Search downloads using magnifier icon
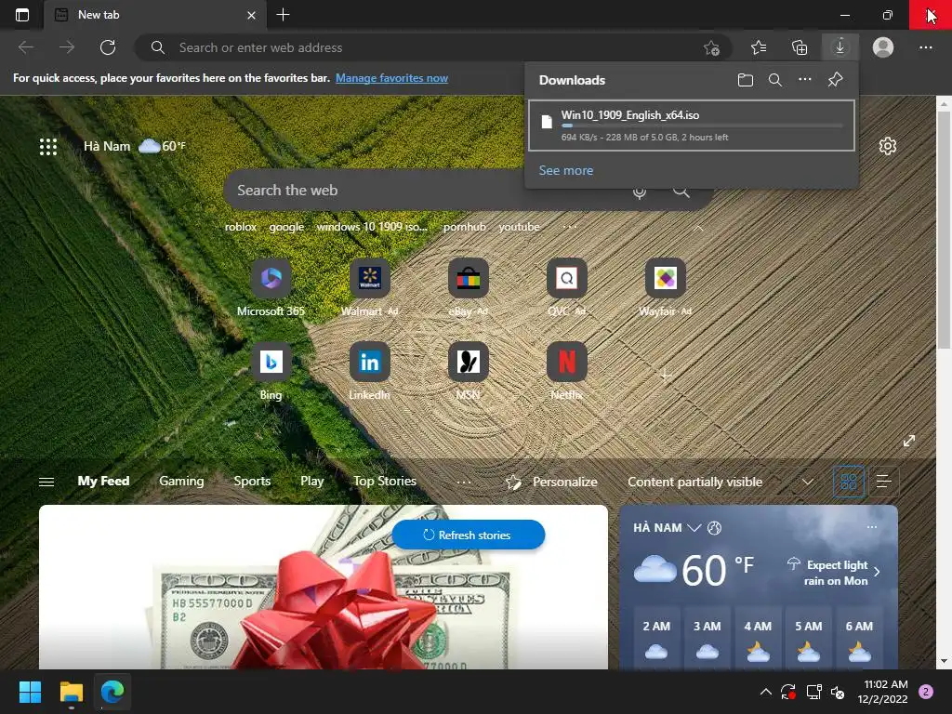This screenshot has height=714, width=952. [x=774, y=80]
